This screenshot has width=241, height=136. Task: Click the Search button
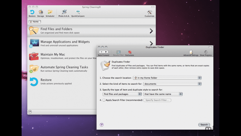coord(204,125)
